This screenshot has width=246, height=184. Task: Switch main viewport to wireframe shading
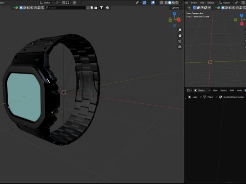click(166, 3)
